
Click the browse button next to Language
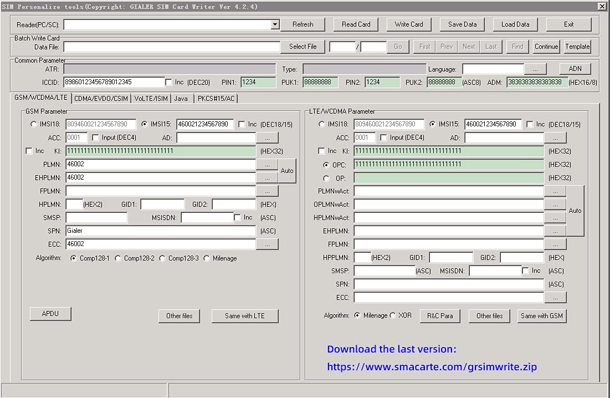[x=535, y=69]
